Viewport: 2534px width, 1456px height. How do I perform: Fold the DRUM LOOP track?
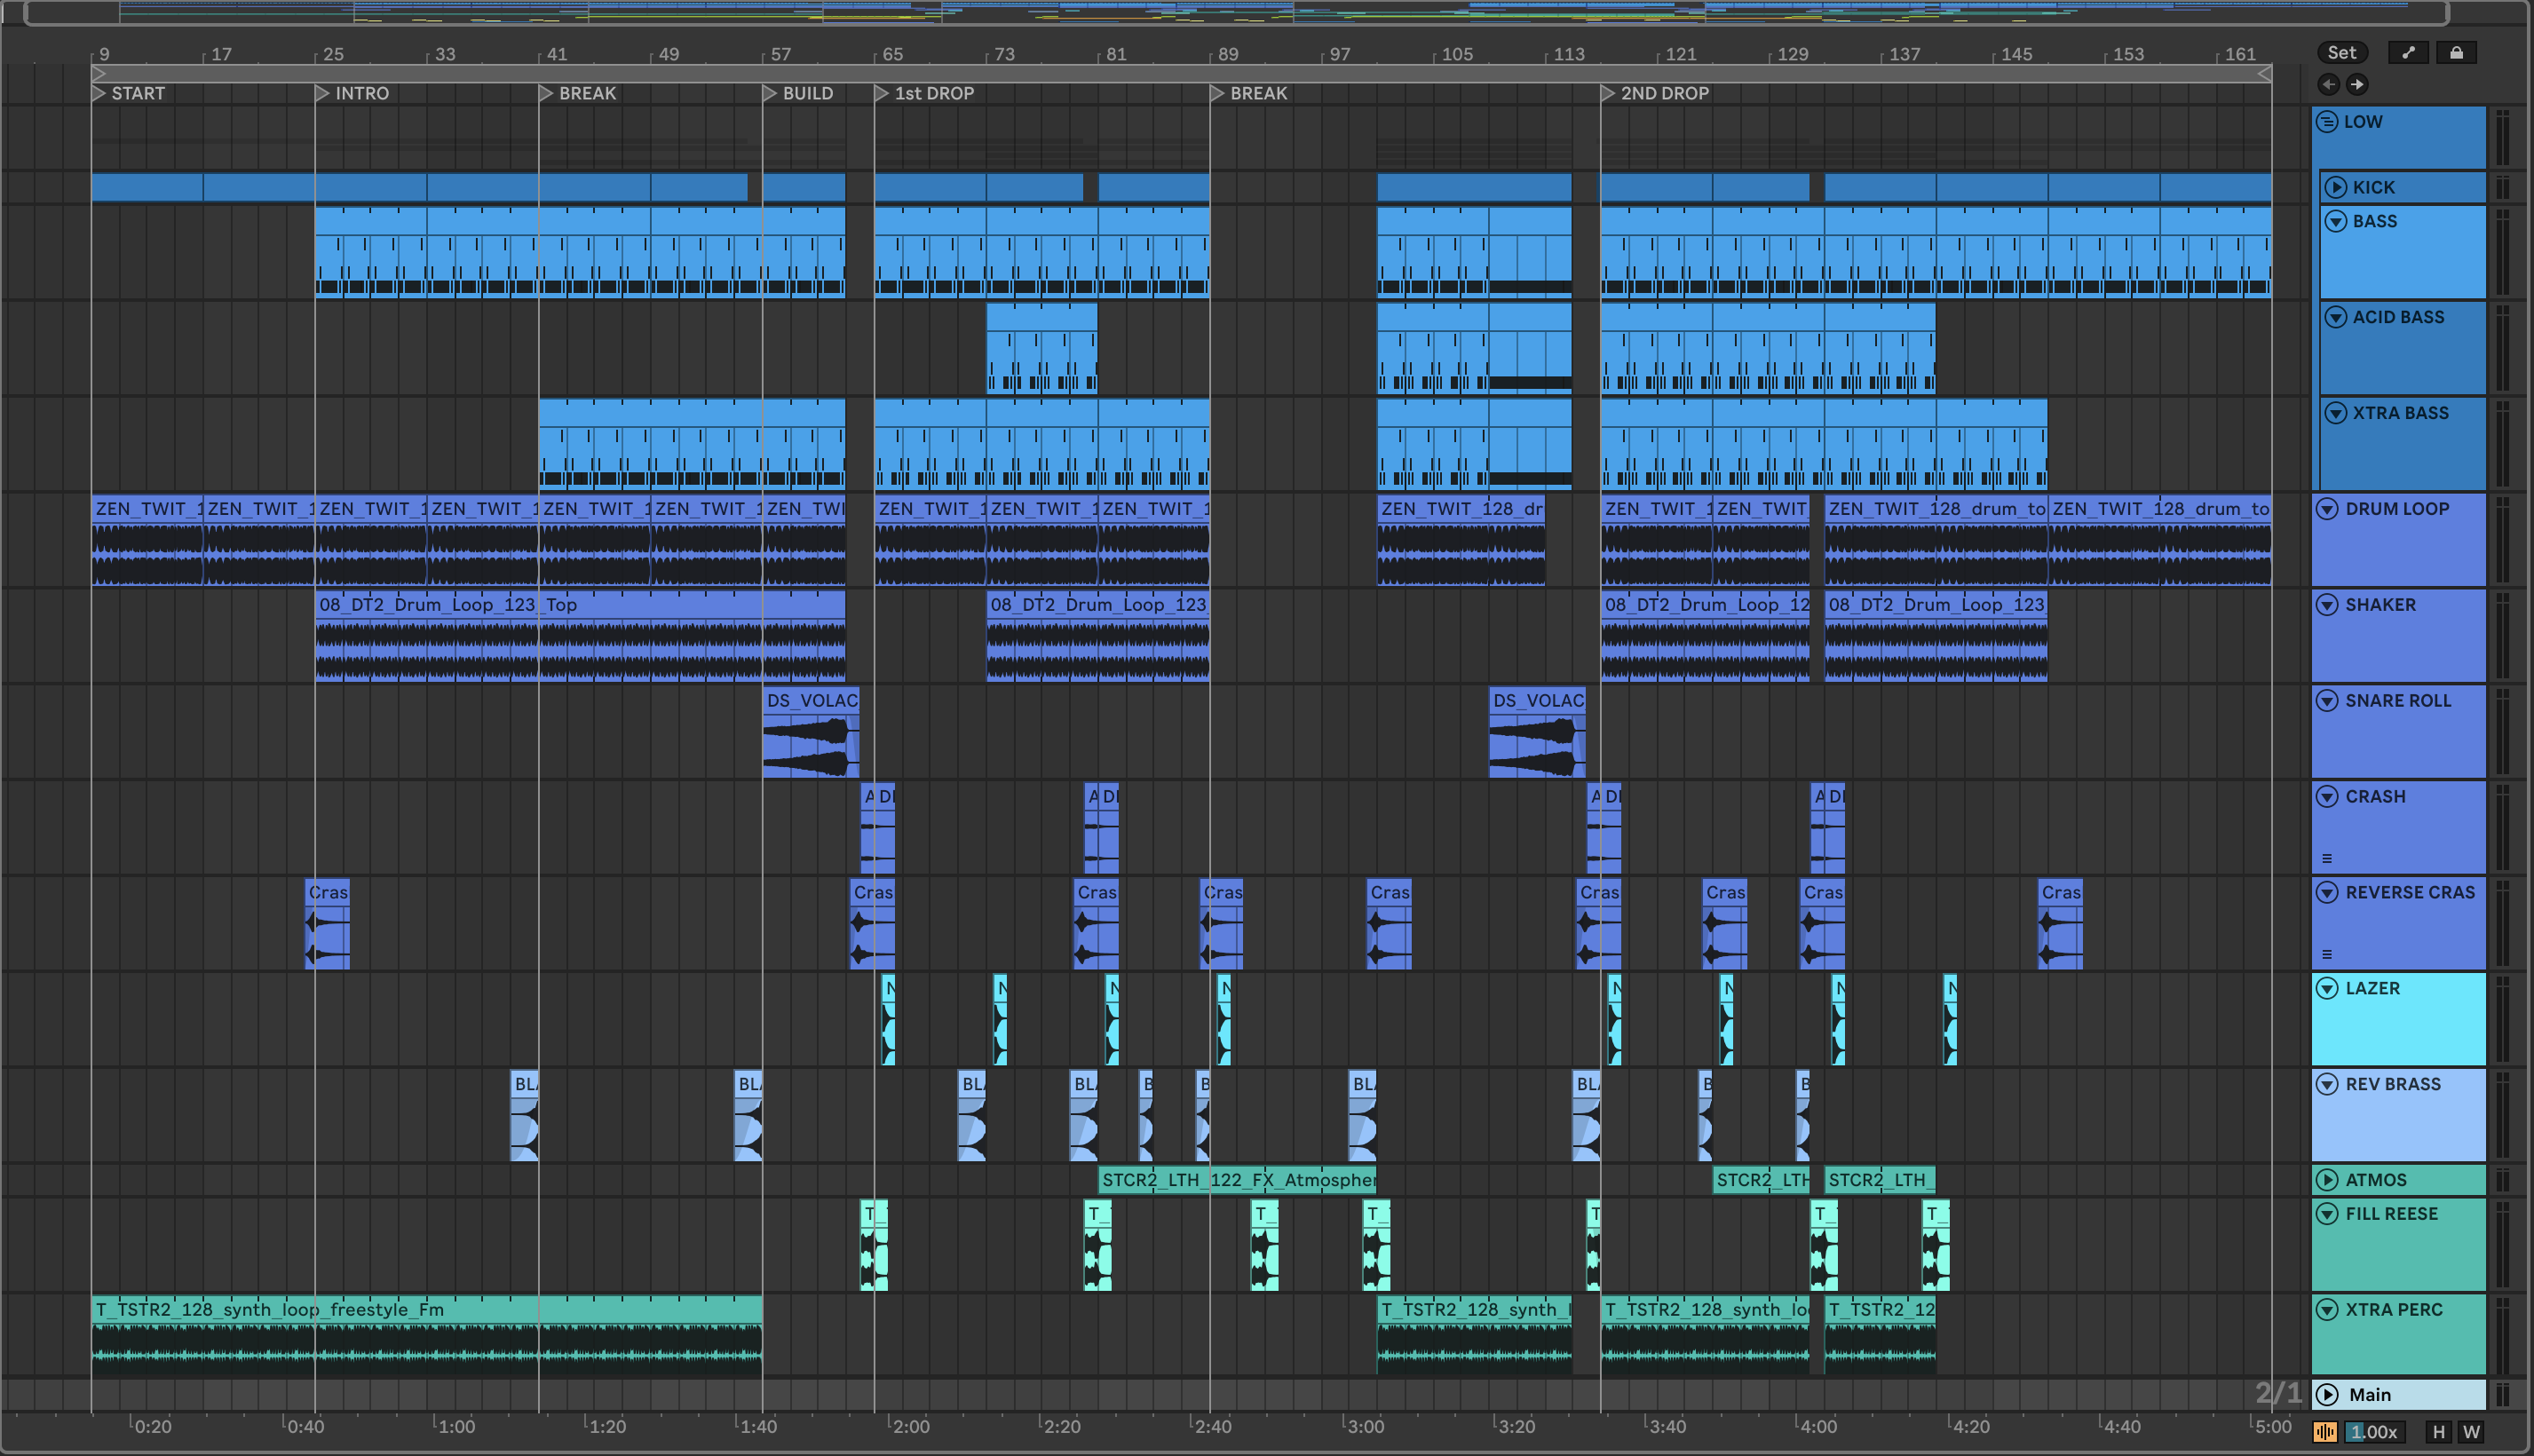click(x=2327, y=508)
